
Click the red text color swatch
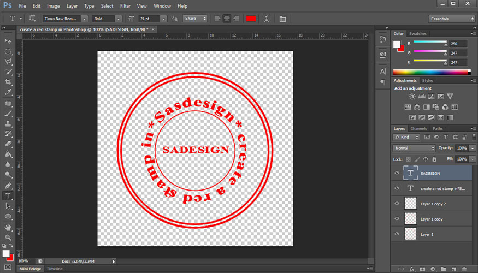tap(251, 19)
